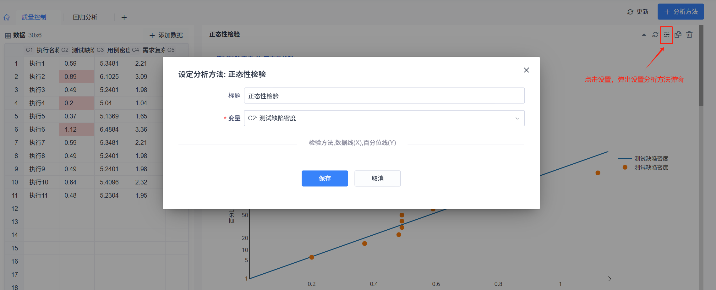Click the data table grid icon
The height and width of the screenshot is (290, 716).
(x=8, y=36)
